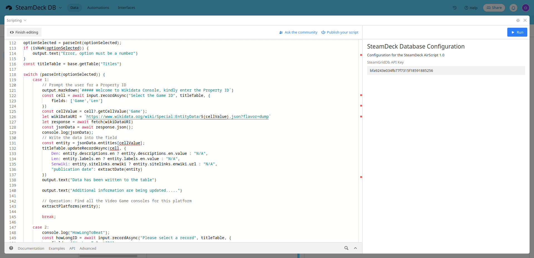Click the community people icon
The height and width of the screenshot is (258, 534).
(x=281, y=32)
